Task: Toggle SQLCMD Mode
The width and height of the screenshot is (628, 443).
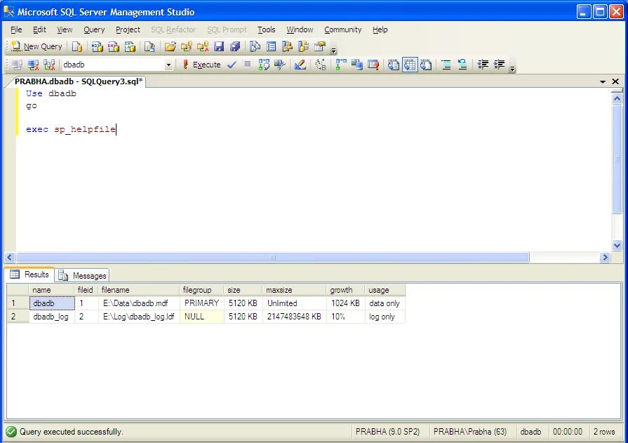Action: 373,65
